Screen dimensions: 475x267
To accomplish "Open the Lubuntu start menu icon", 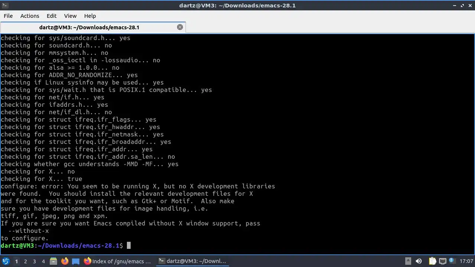I will pyautogui.click(x=6, y=261).
